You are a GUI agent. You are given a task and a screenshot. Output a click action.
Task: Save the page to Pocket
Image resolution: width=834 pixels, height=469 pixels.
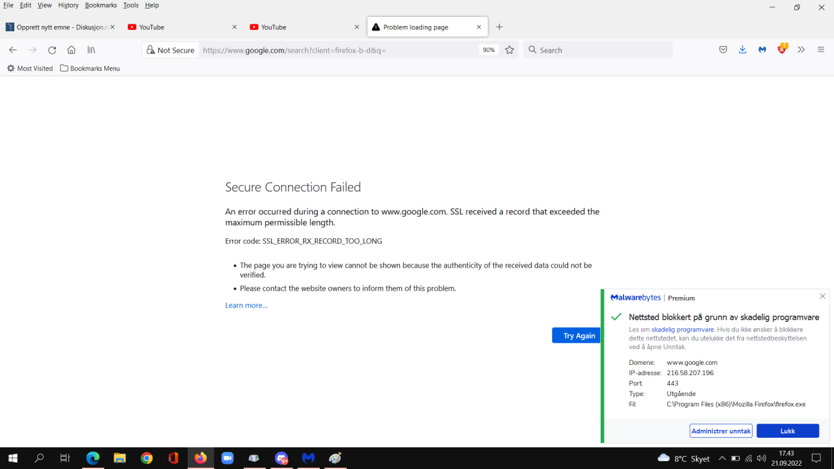(x=723, y=50)
